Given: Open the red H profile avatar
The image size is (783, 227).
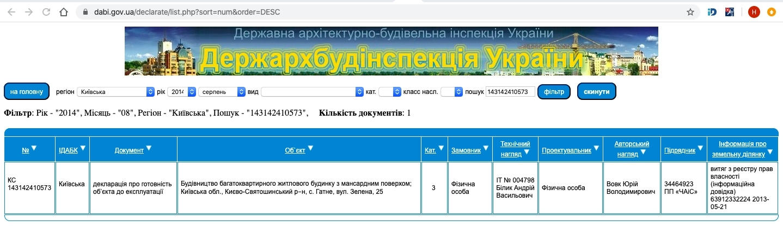Looking at the screenshot, I should pyautogui.click(x=754, y=11).
